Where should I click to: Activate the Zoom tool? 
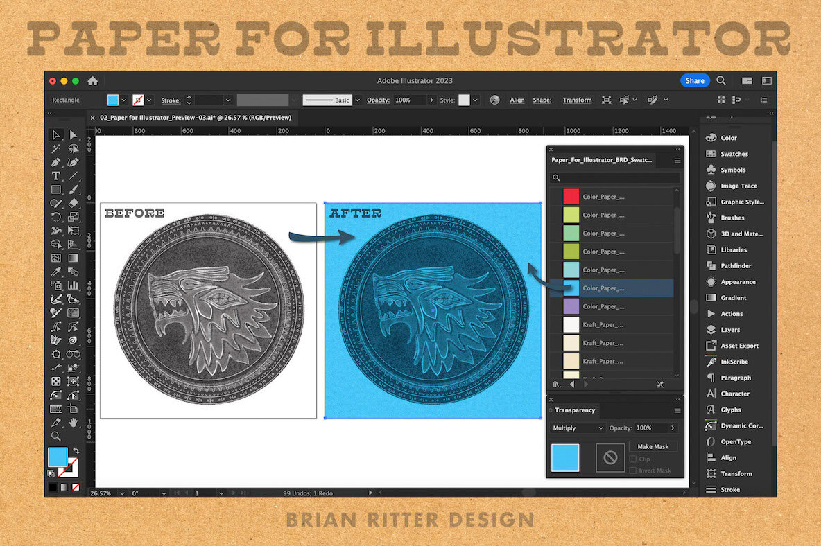tap(57, 436)
